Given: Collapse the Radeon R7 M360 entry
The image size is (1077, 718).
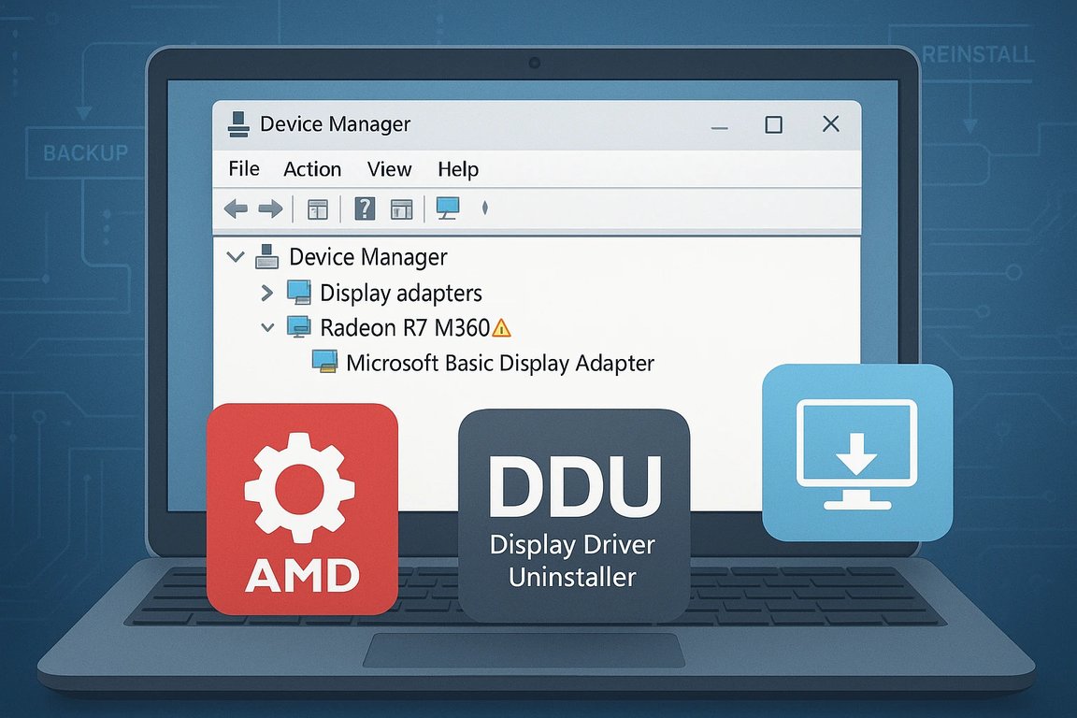Looking at the screenshot, I should coord(267,327).
